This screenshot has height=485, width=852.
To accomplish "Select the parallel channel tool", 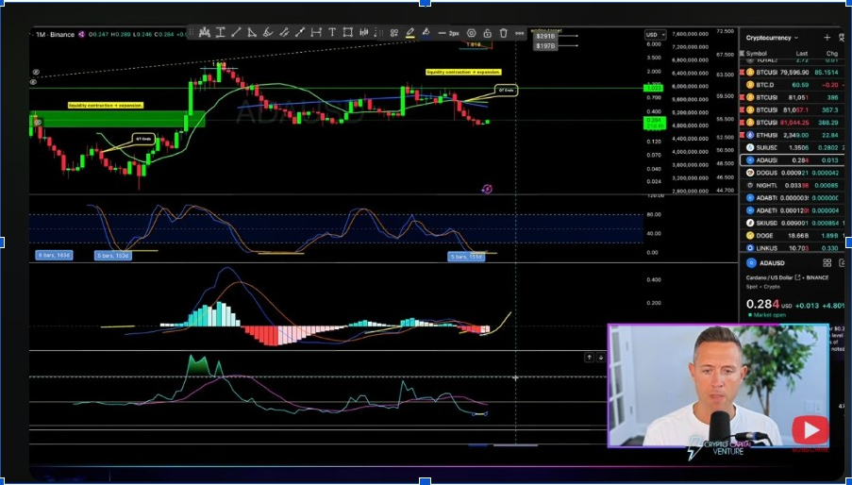I will tap(284, 33).
